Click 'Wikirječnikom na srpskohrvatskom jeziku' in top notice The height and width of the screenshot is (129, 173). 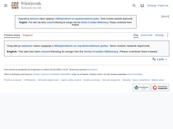point(78,19)
